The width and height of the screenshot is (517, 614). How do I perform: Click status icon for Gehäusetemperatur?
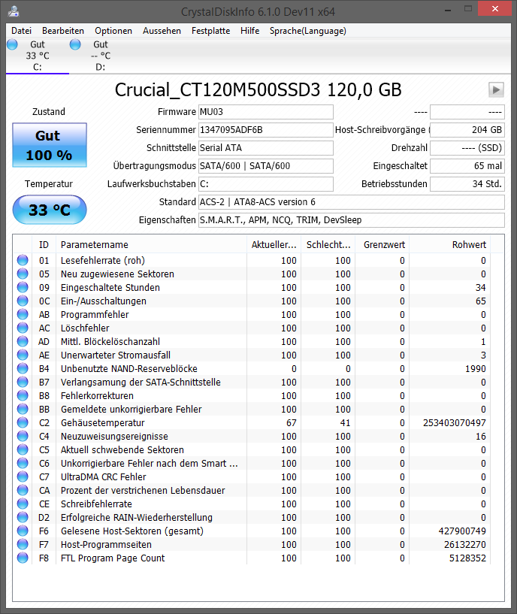23,422
